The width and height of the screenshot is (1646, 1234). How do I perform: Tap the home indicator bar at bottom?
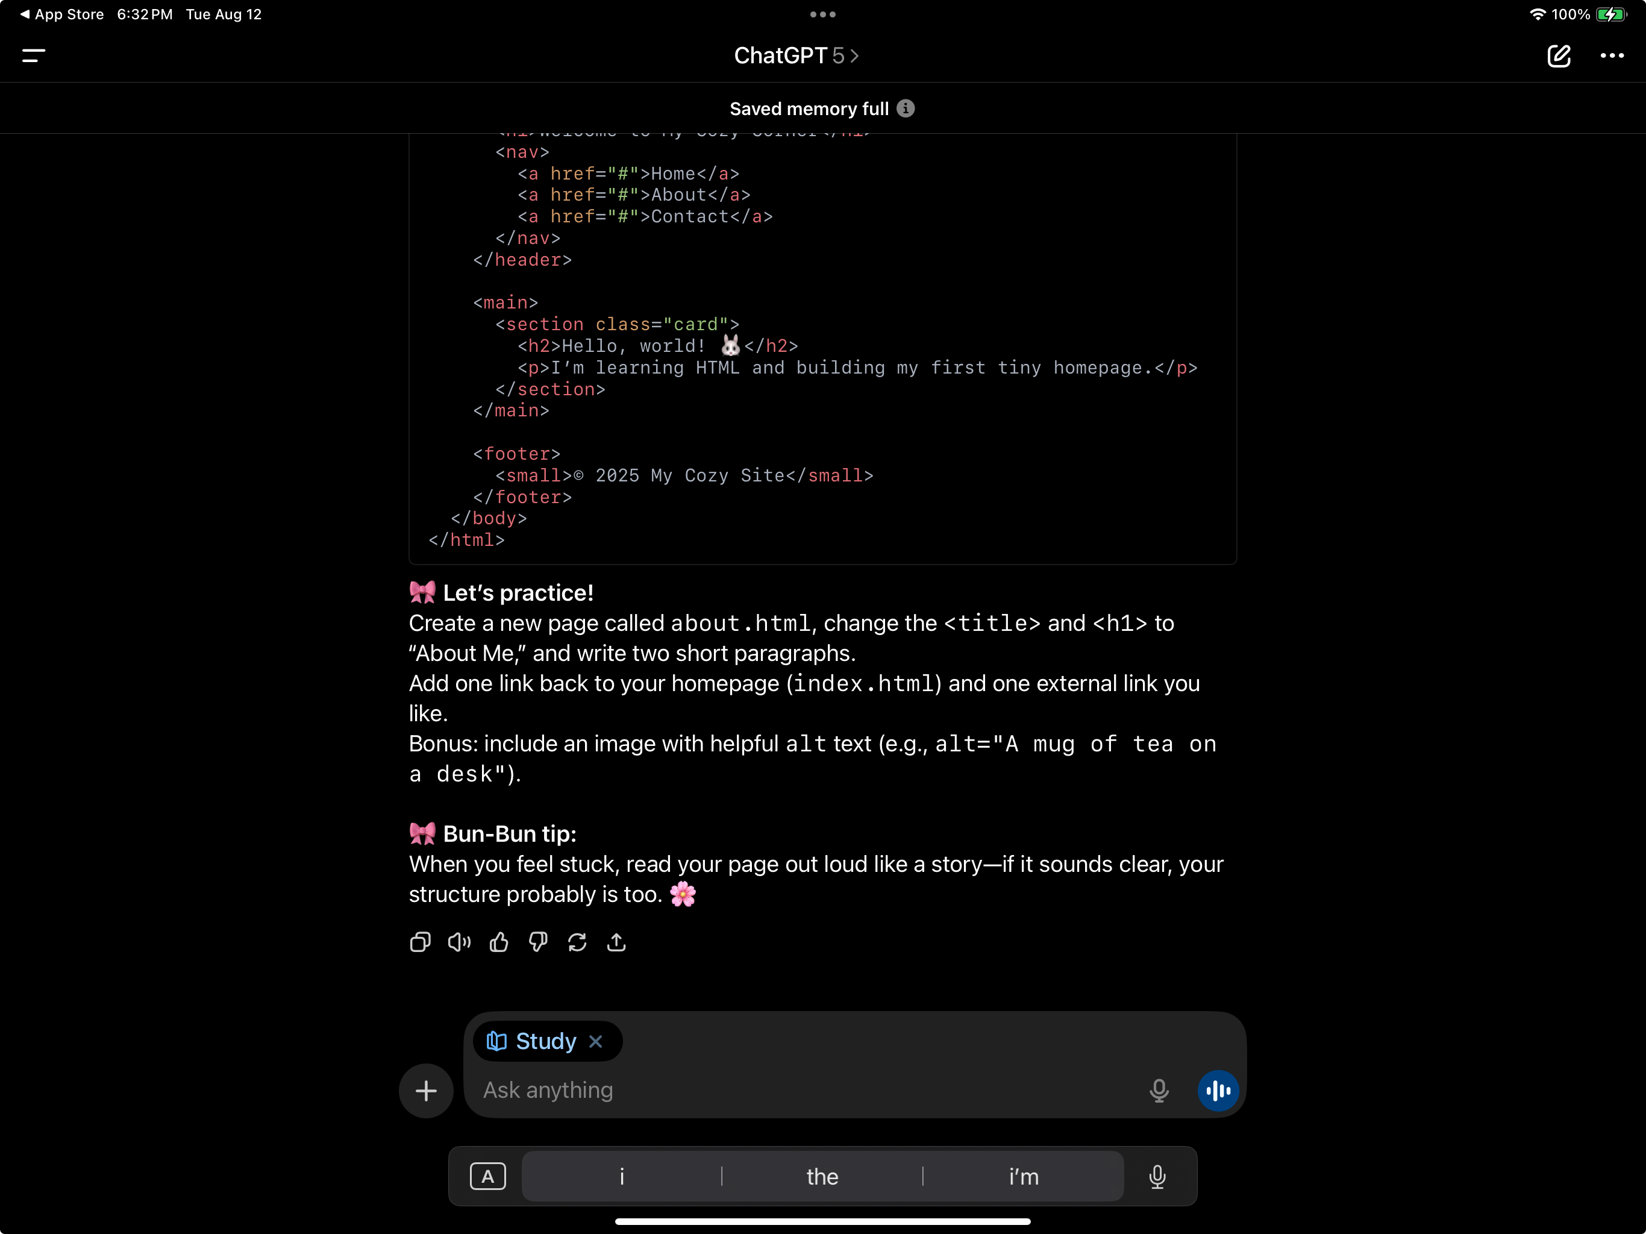[x=822, y=1221]
